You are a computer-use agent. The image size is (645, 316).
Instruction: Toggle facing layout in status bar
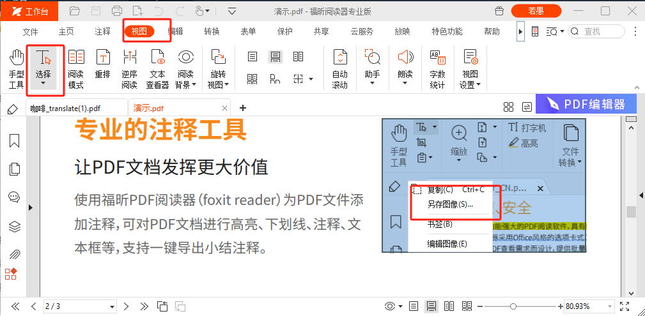(x=449, y=306)
